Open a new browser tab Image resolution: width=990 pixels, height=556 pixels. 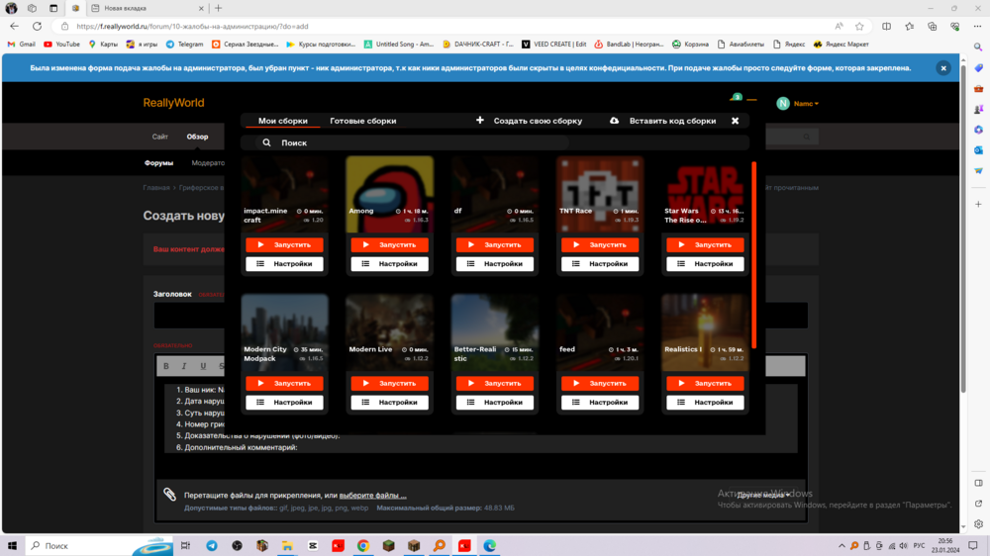[x=219, y=8]
